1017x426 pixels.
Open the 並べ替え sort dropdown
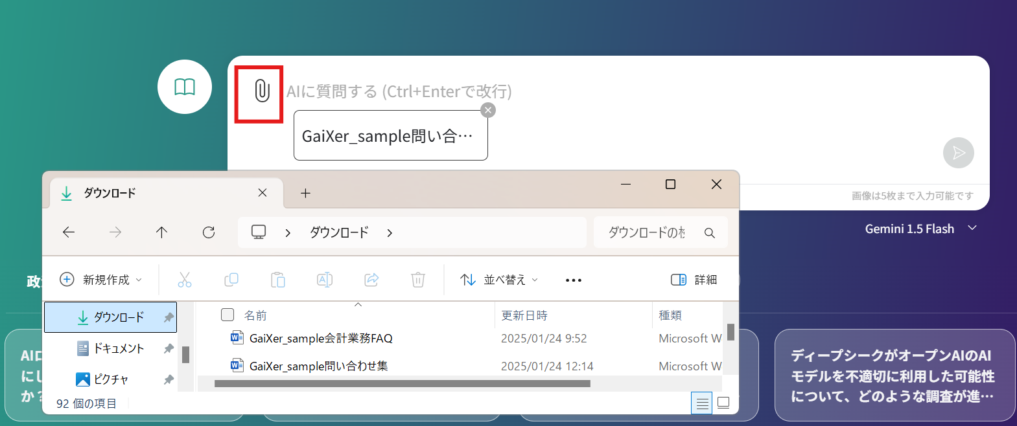tap(499, 280)
